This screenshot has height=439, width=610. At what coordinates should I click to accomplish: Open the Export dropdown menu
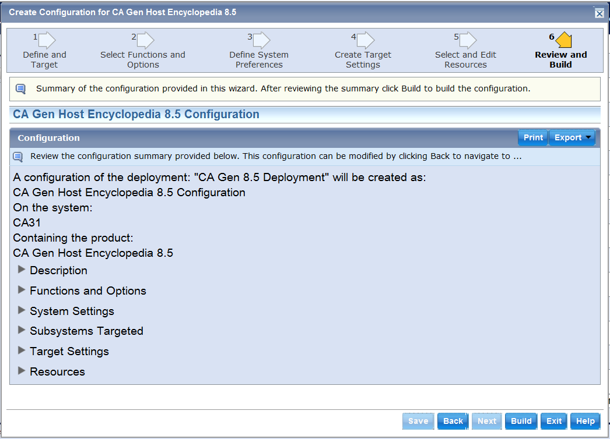(572, 138)
